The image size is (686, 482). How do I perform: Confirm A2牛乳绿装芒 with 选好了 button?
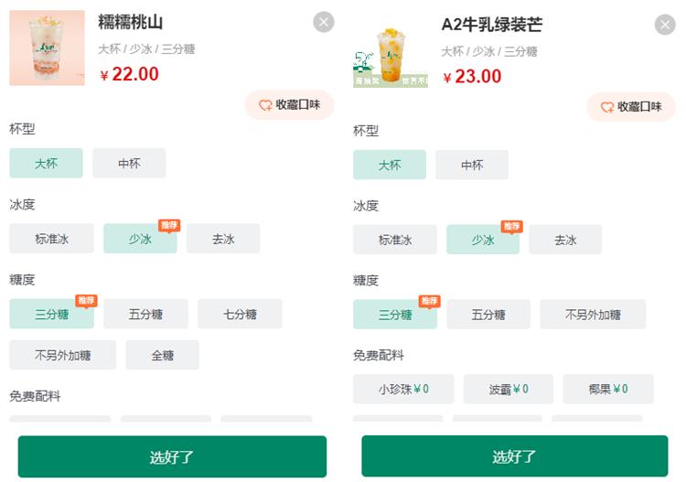point(515,456)
